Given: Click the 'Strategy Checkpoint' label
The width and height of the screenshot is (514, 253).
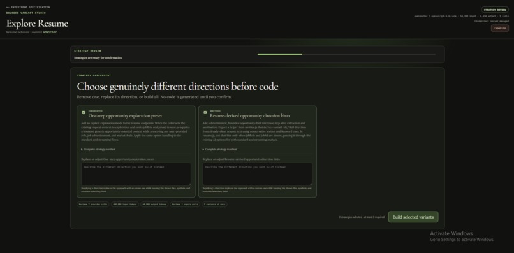Looking at the screenshot, I should pyautogui.click(x=94, y=75).
